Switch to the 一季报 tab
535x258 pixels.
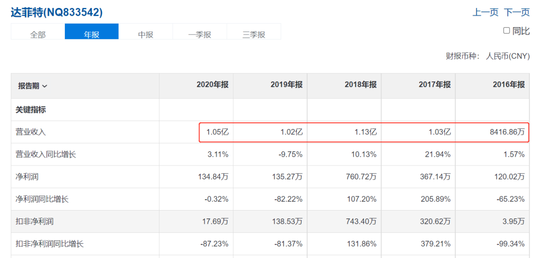pyautogui.click(x=200, y=35)
